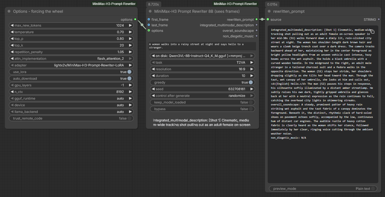385x197 pixels.
Task: Open device selector
Action: click(71, 105)
